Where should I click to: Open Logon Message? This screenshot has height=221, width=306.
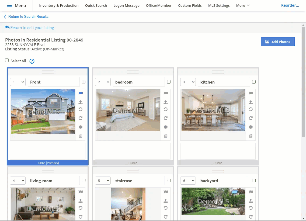[126, 5]
